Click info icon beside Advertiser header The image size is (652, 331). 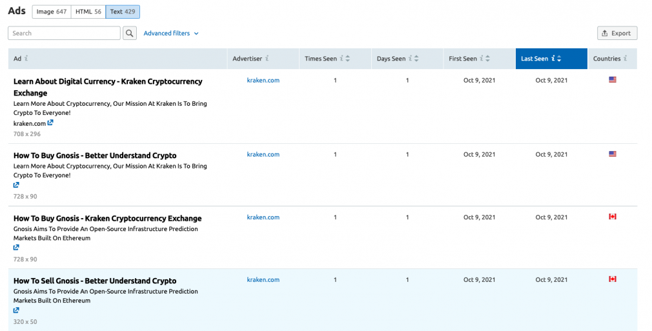pos(267,58)
